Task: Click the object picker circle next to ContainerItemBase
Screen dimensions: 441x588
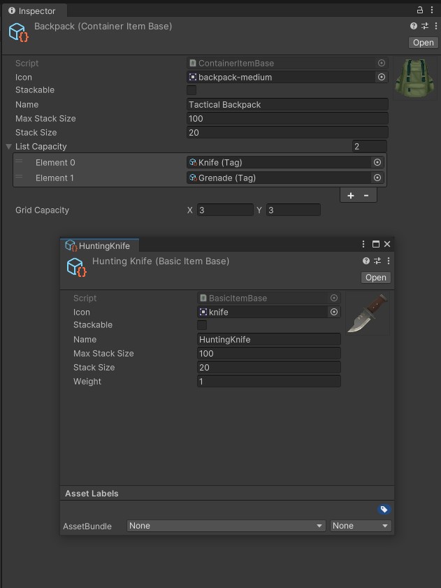Action: (x=382, y=62)
